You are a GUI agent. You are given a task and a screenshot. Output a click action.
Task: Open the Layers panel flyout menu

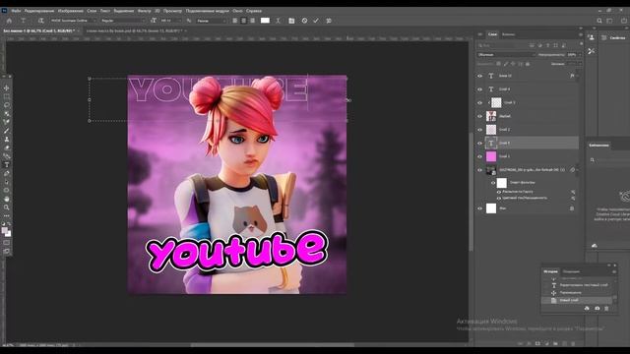[581, 34]
